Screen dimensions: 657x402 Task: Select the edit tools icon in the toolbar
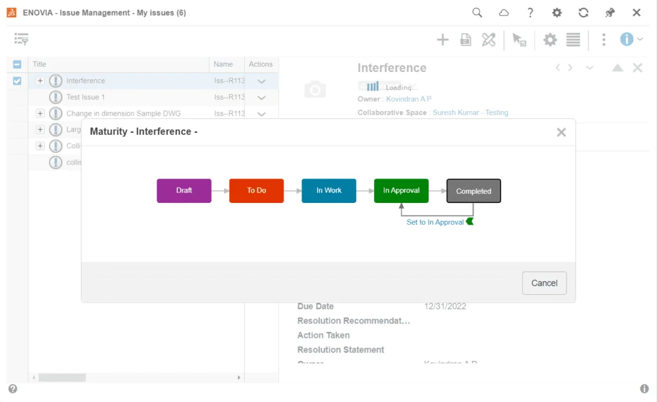point(488,39)
